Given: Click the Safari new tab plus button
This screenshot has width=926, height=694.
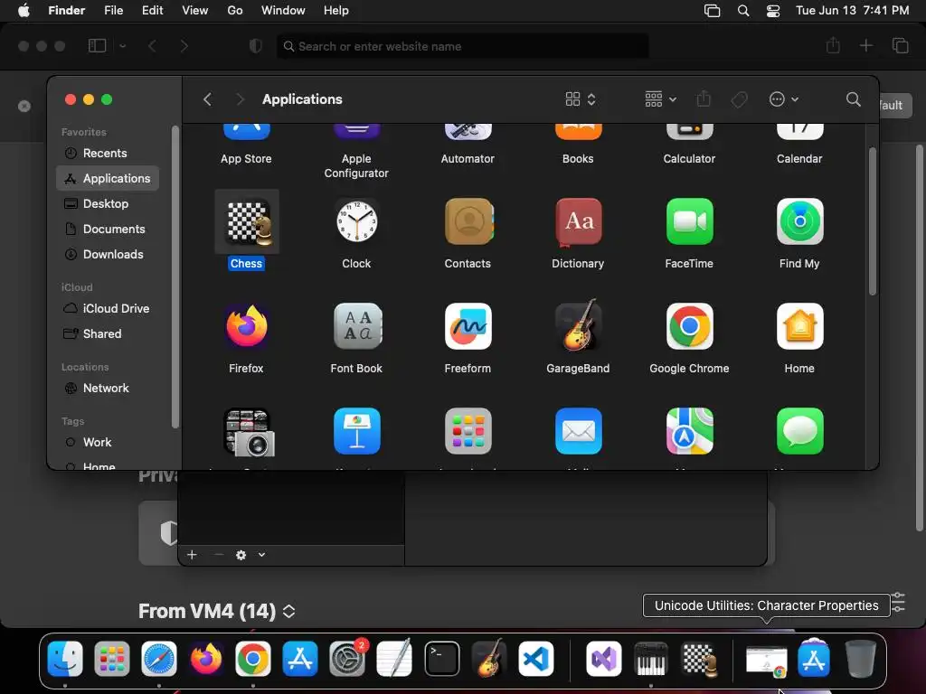Looking at the screenshot, I should coord(865,45).
